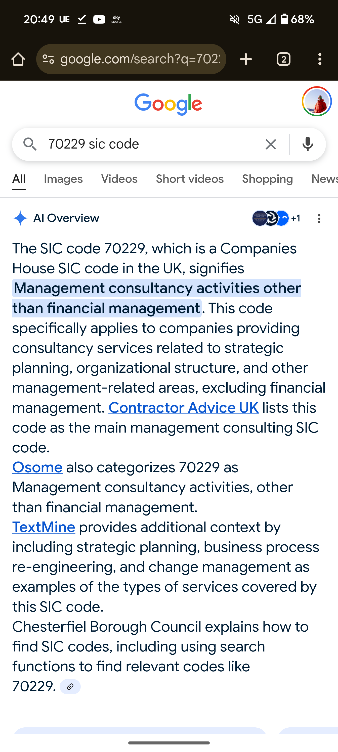
Task: Select the Shopping results tab
Action: (x=267, y=179)
